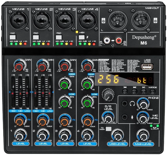The height and width of the screenshot is (155, 167).
Task: Click the yellow +48V indicator LED
Action: click(x=77, y=32)
